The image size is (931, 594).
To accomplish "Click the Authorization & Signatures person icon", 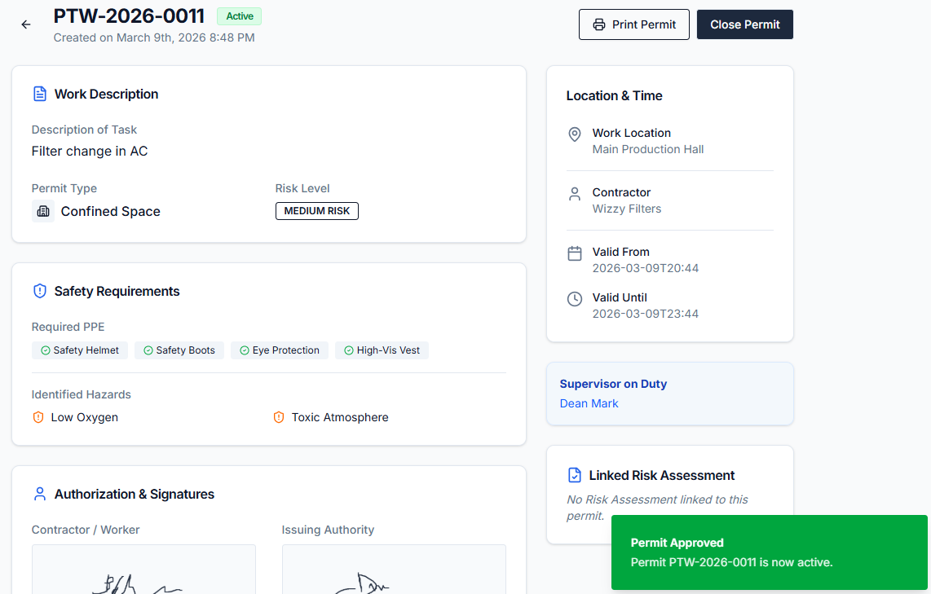I will pyautogui.click(x=40, y=494).
